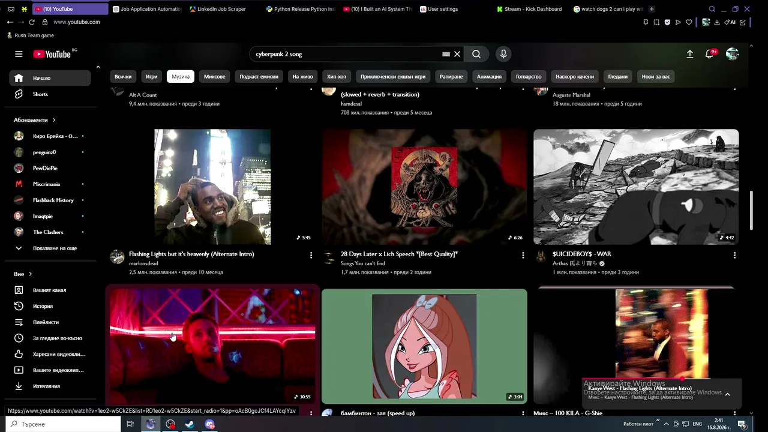Screen dimensions: 768x432
Task: Open Изтегляния in the sidebar
Action: click(50, 386)
